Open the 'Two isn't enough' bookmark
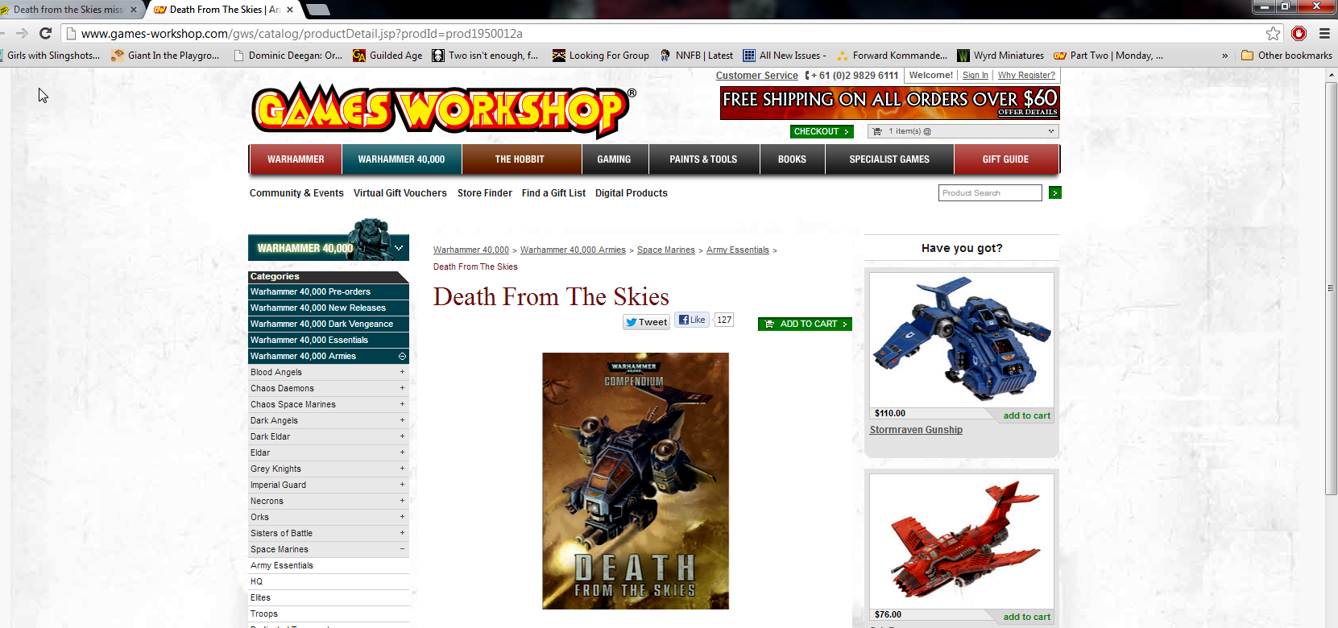 click(485, 56)
